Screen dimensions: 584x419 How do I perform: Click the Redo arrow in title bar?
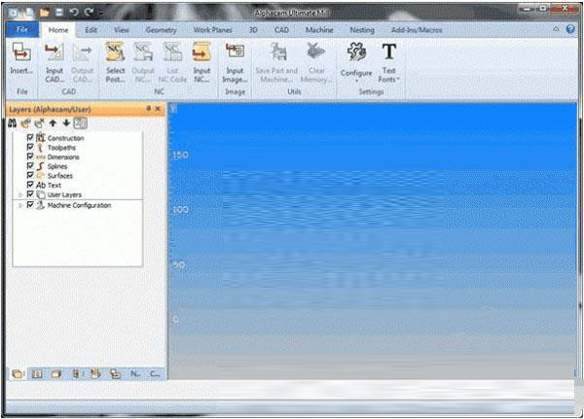point(89,13)
